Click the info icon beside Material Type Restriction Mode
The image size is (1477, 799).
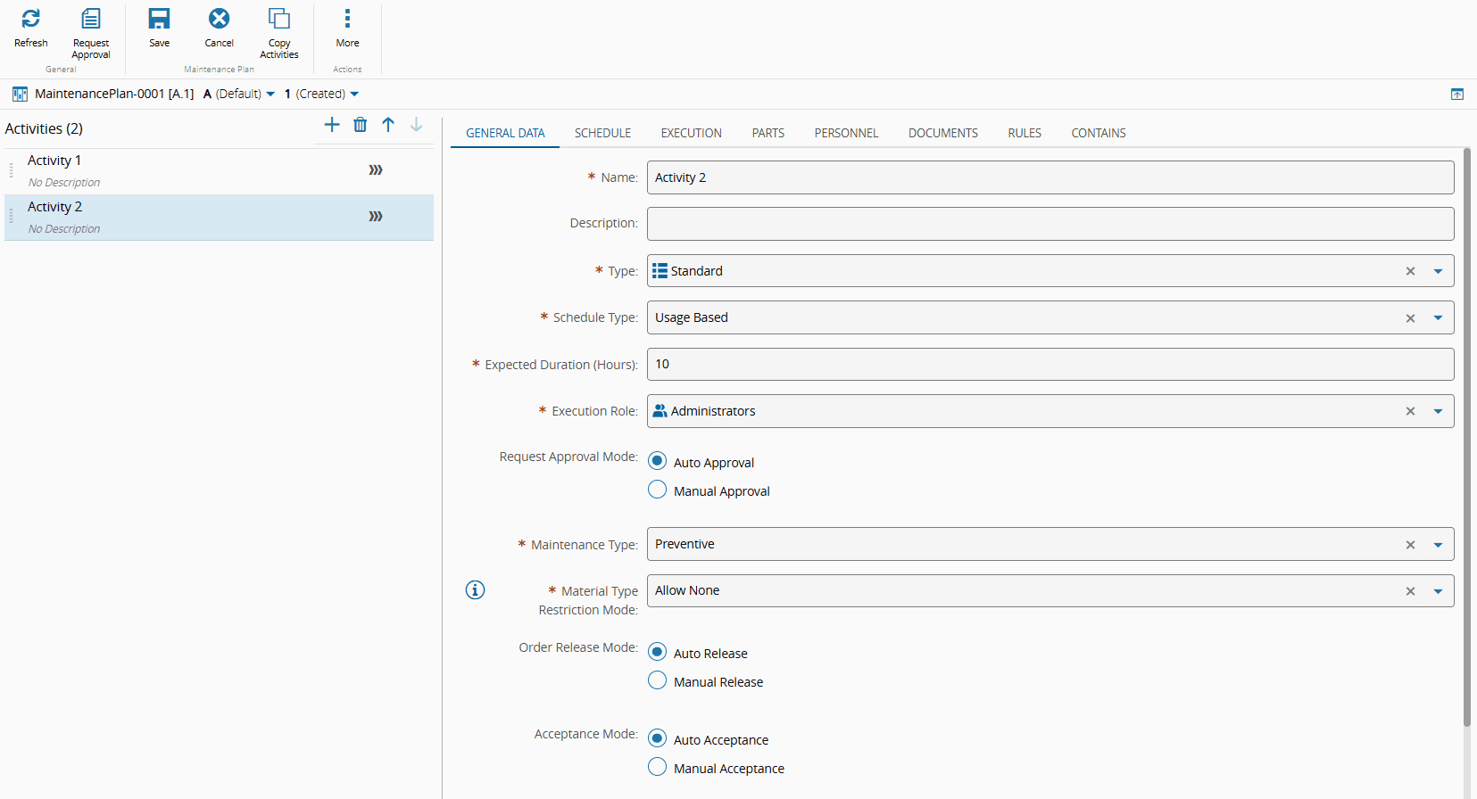pyautogui.click(x=475, y=590)
